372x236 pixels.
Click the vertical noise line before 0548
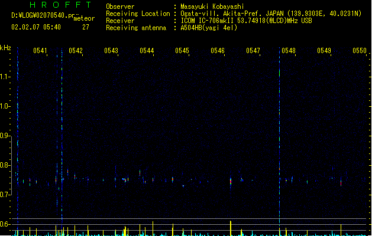click(280, 135)
